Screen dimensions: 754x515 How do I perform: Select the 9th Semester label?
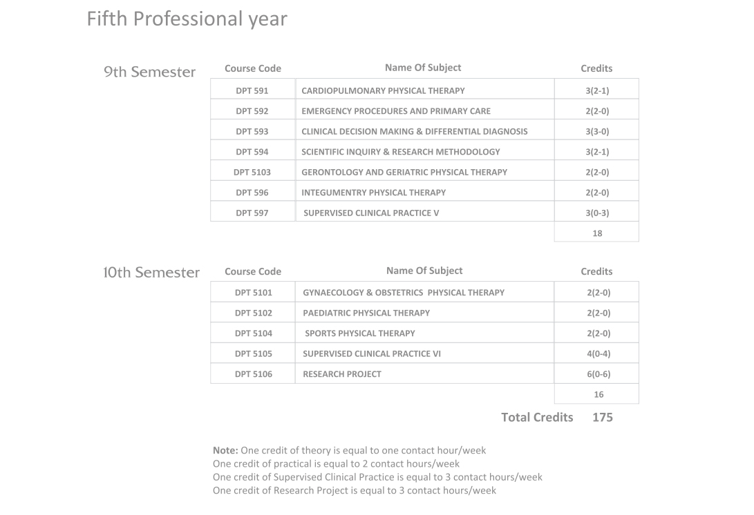click(x=149, y=72)
